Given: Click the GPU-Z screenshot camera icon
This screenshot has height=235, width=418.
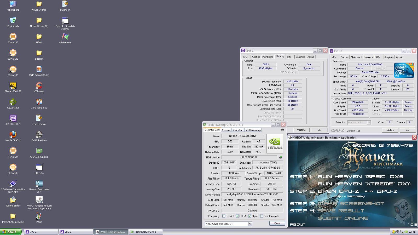Looking at the screenshot, I should [x=282, y=130].
